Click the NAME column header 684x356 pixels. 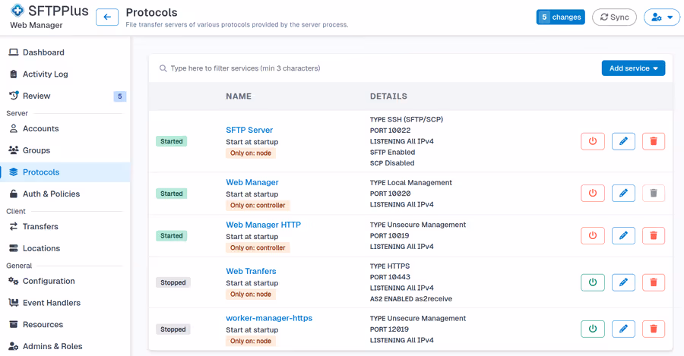(239, 96)
